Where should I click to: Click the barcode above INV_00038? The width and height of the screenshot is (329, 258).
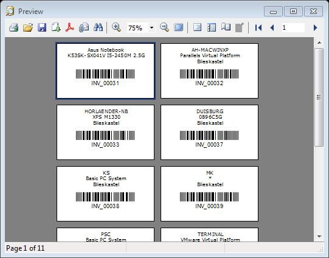coord(105,197)
